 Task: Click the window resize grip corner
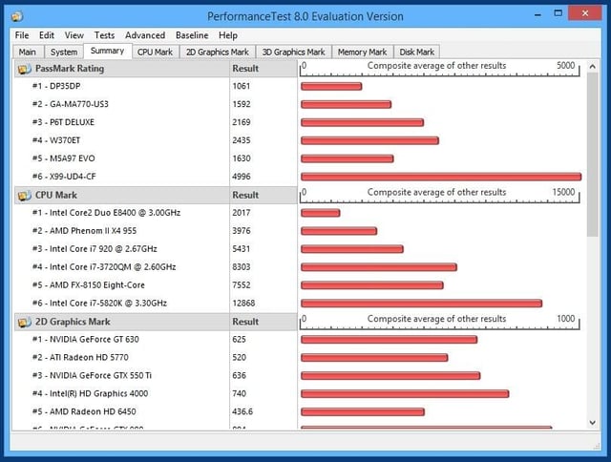[597, 446]
